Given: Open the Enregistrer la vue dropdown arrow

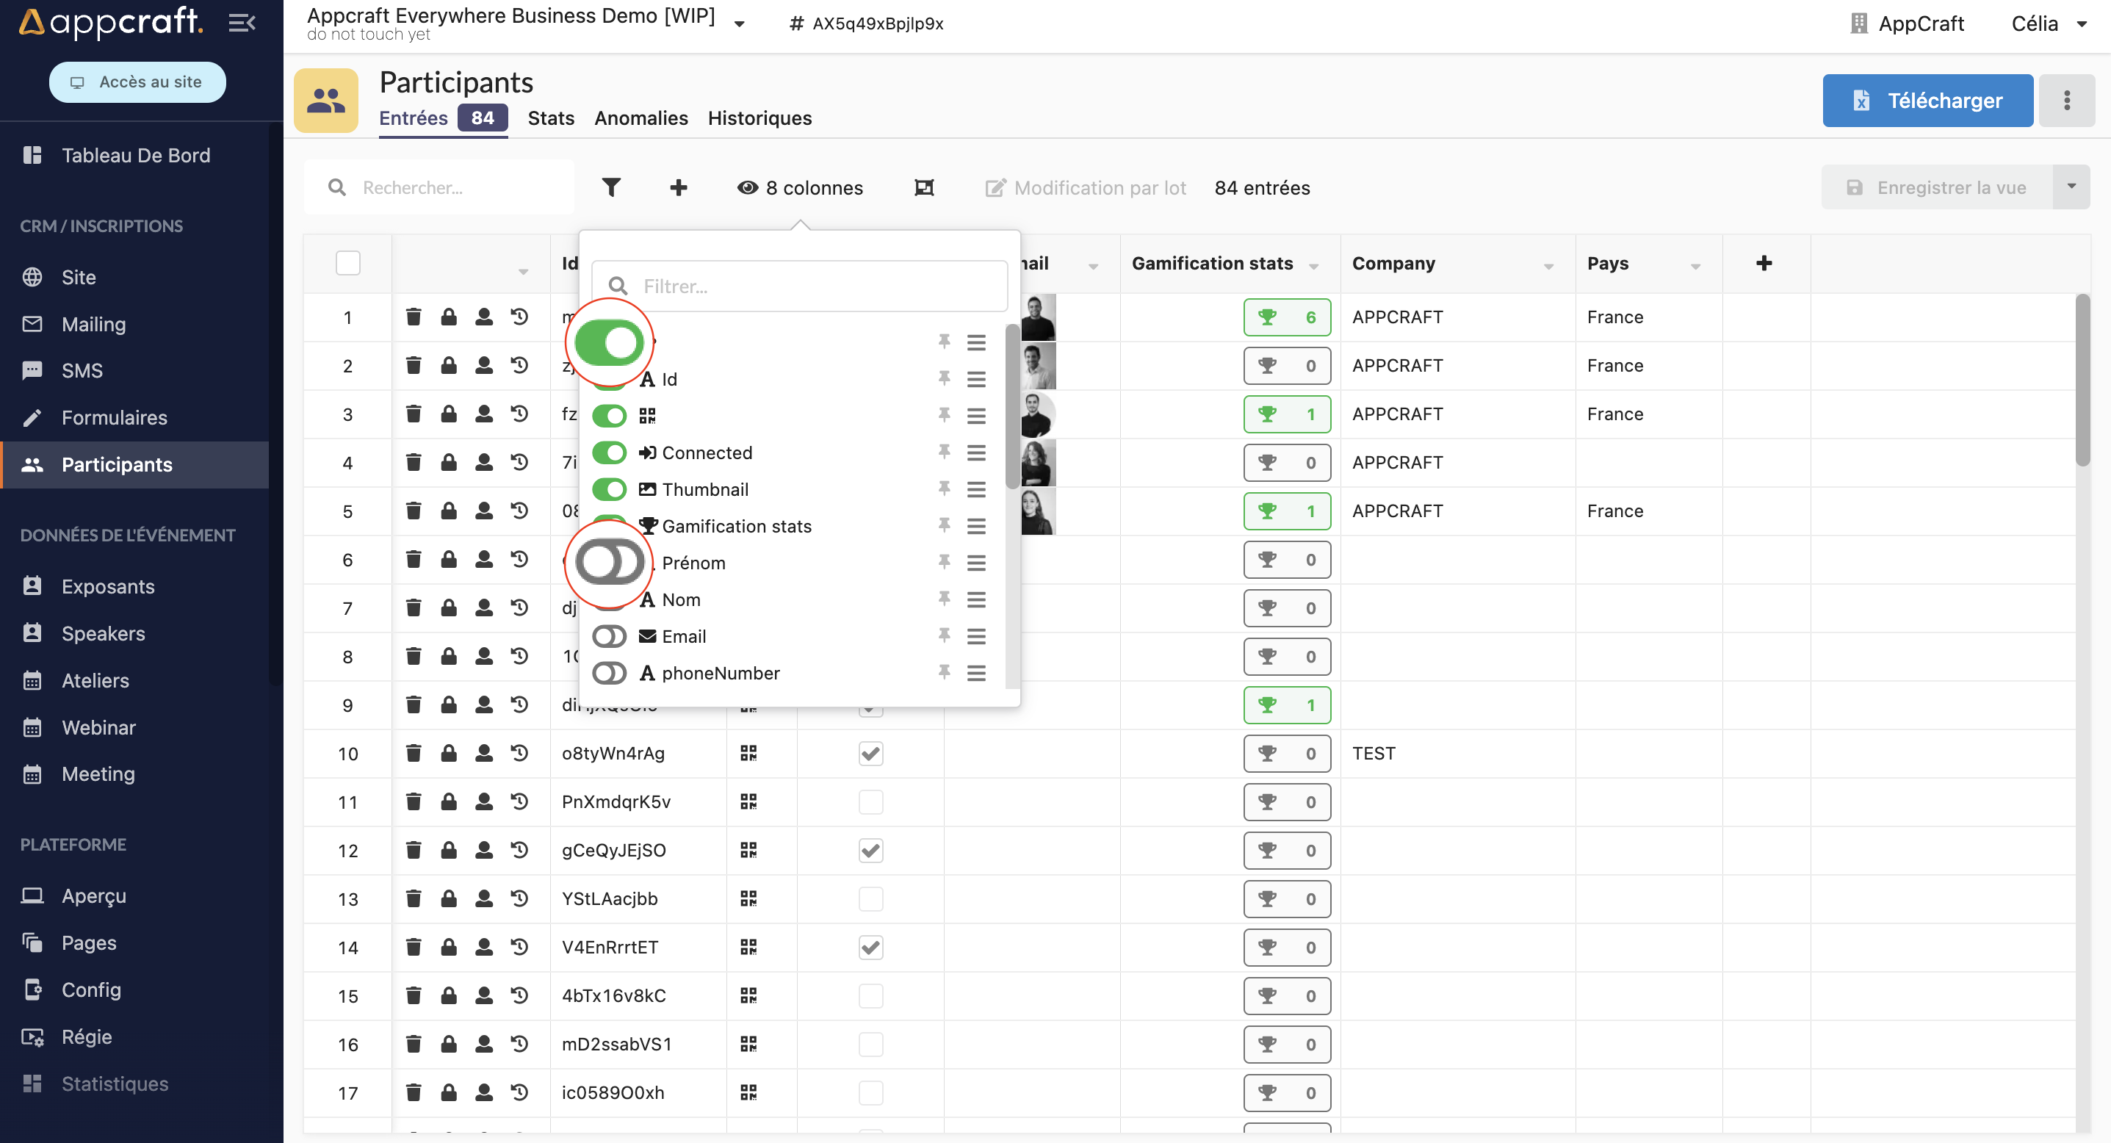Looking at the screenshot, I should pyautogui.click(x=2071, y=187).
